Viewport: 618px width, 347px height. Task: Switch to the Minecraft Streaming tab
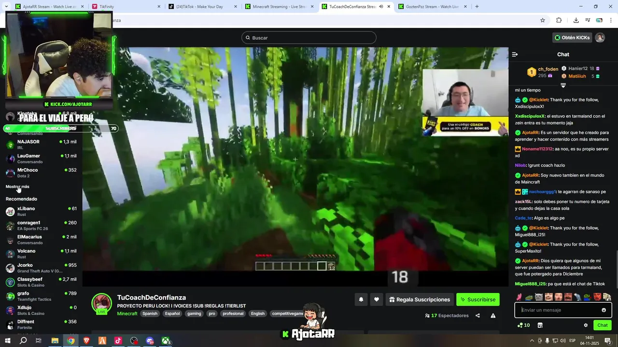(x=279, y=7)
